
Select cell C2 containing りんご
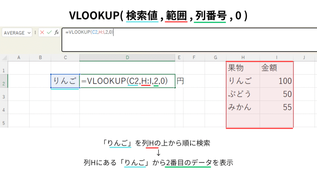[65, 81]
